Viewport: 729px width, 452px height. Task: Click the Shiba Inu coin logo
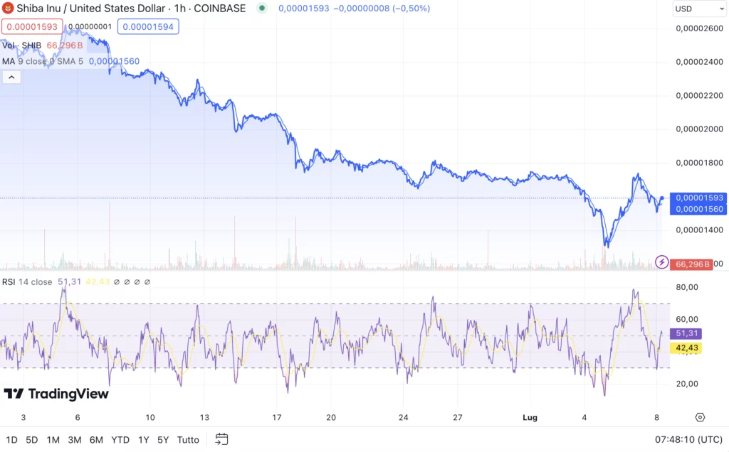pos(9,9)
